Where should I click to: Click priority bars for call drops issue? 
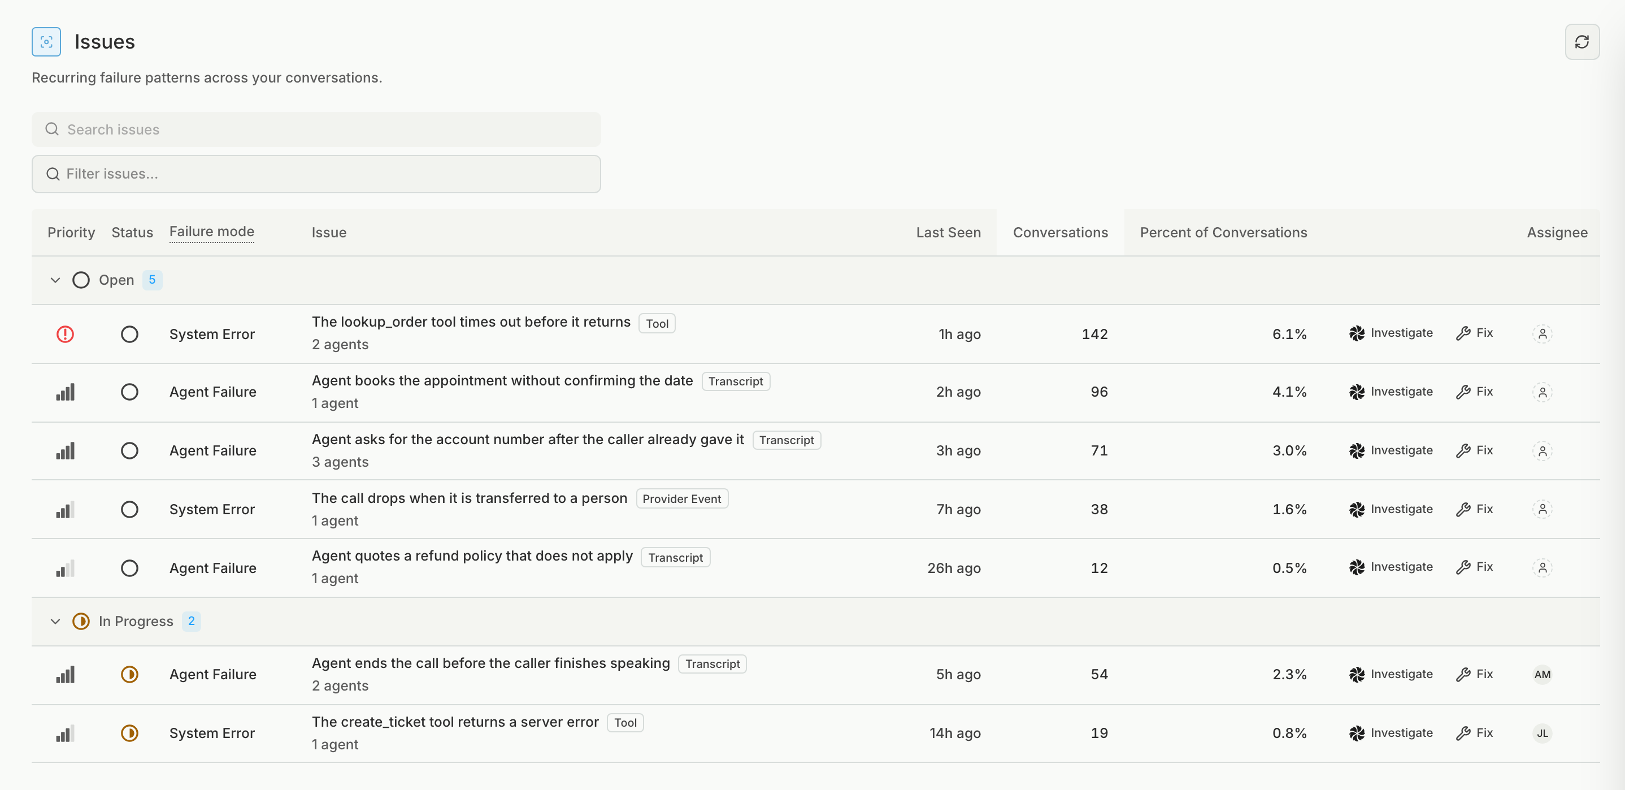click(65, 509)
